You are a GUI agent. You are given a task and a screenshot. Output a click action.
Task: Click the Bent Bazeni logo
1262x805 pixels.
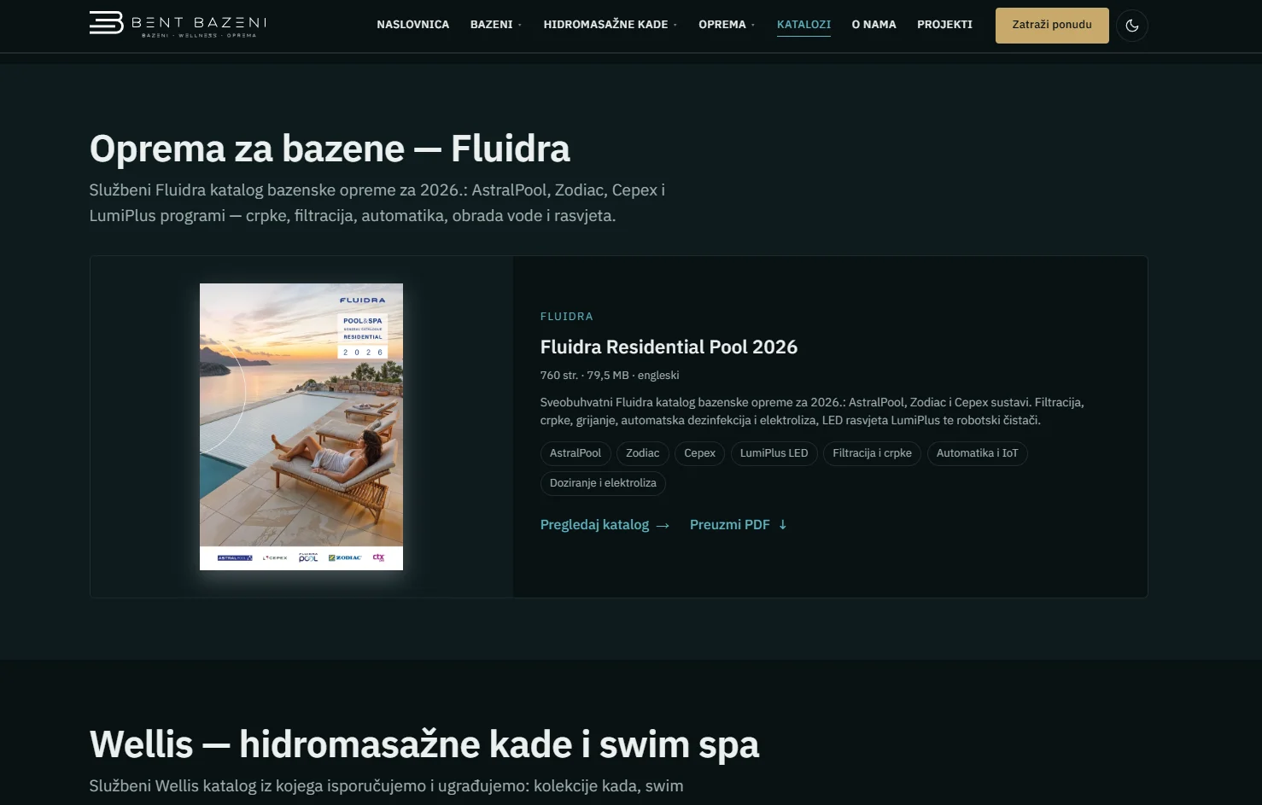(x=178, y=24)
